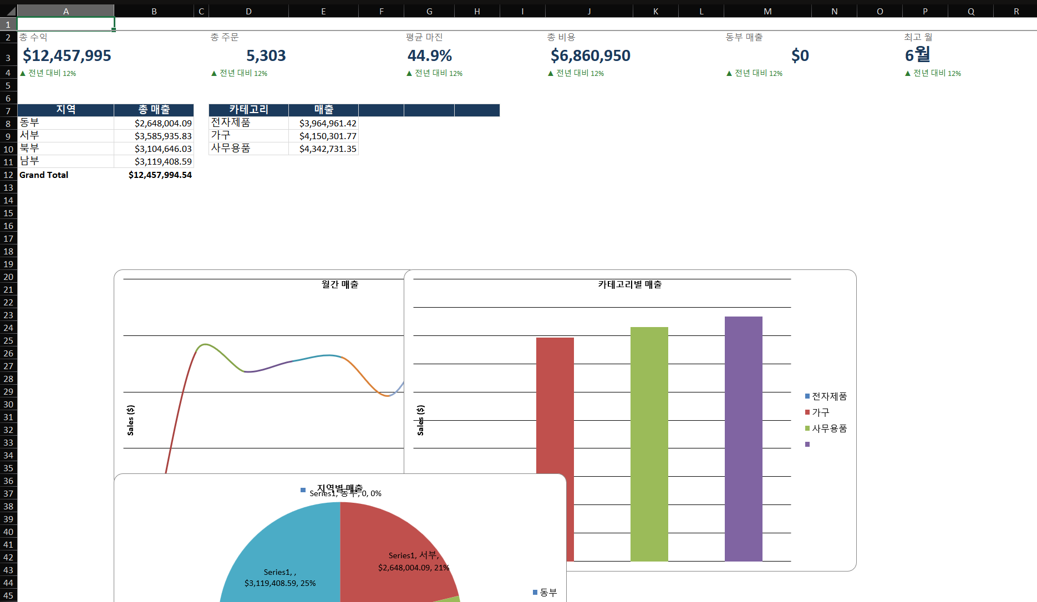Click the active cell A1
The image size is (1037, 602).
pyautogui.click(x=65, y=24)
